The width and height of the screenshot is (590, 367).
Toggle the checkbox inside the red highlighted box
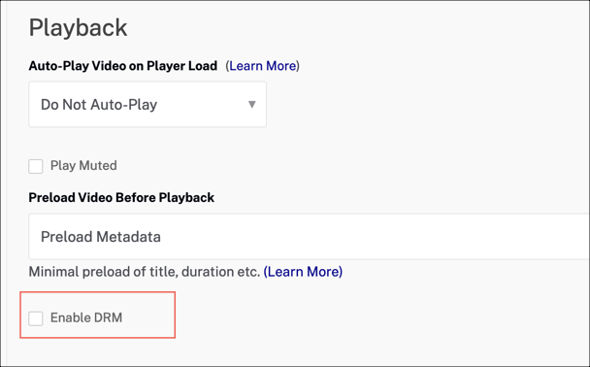[36, 318]
